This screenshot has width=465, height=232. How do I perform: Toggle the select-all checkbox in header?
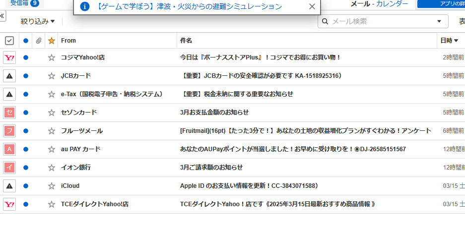coord(9,41)
